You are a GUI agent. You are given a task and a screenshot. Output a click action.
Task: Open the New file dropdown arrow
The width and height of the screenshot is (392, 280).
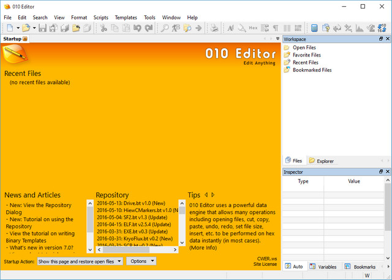pyautogui.click(x=18, y=28)
